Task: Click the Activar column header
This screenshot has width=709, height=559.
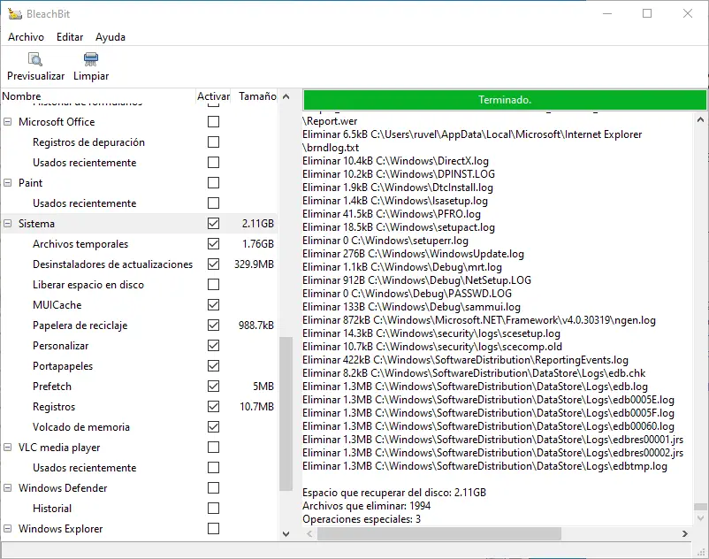Action: click(x=213, y=96)
